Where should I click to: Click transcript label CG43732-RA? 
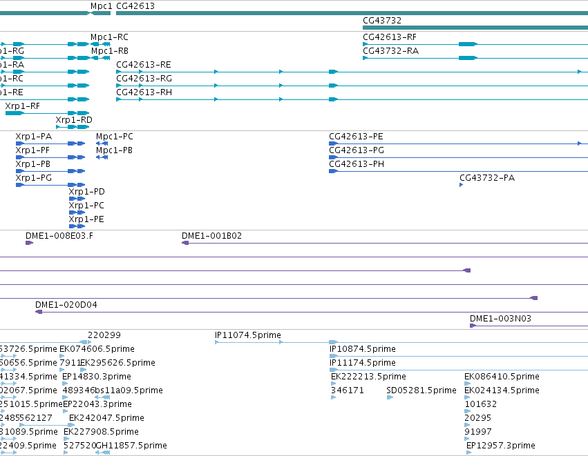(x=390, y=51)
